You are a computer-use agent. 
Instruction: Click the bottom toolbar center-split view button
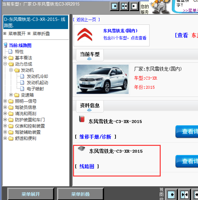coord(185,194)
